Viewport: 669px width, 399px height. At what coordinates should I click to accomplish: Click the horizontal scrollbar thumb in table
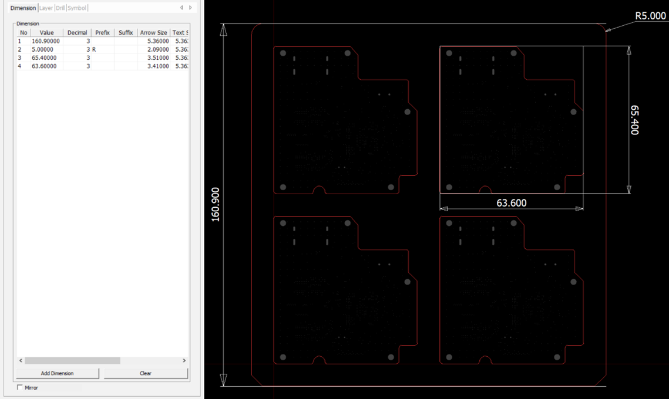(x=72, y=360)
